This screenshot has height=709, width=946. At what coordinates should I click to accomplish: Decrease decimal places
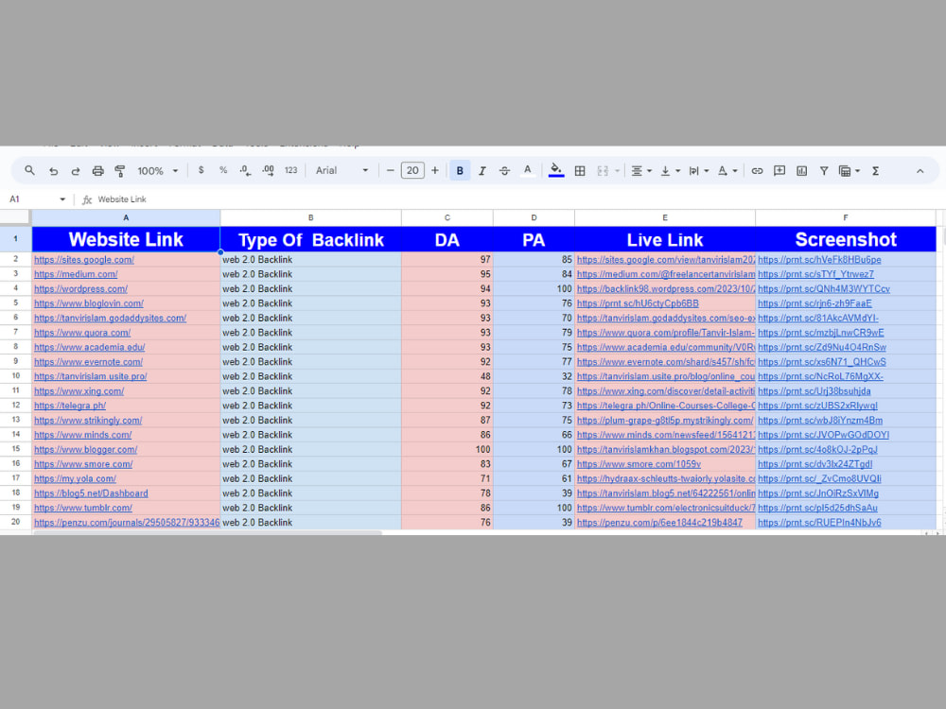pyautogui.click(x=245, y=170)
